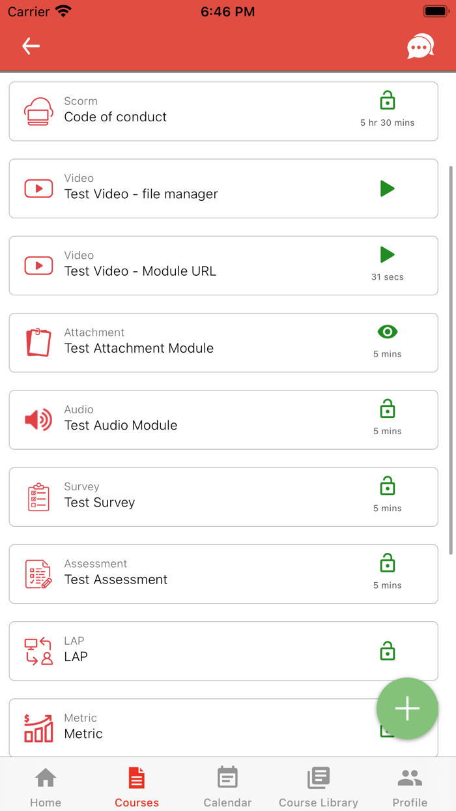Viewport: 456px width, 811px height.
Task: Open Test Video - file manager title
Action: (x=141, y=194)
